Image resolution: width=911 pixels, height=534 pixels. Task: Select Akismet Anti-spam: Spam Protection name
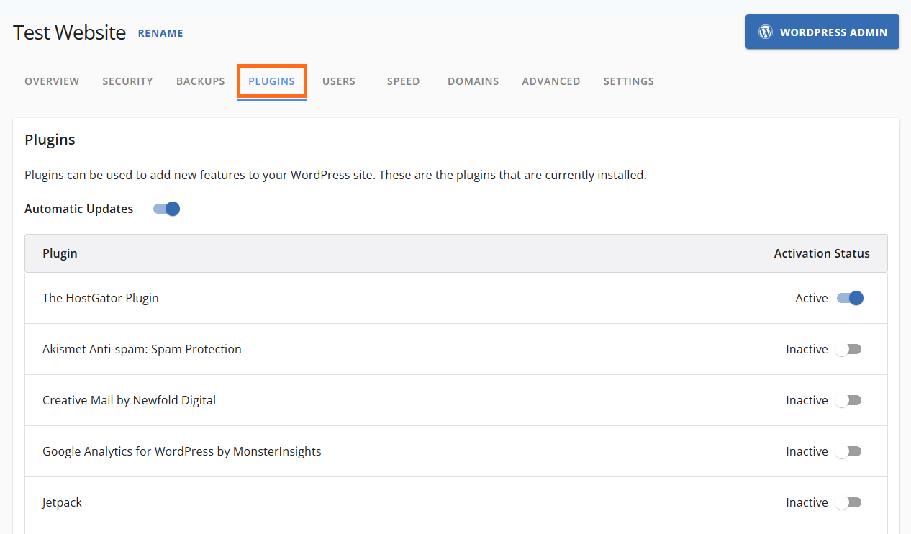coord(142,349)
